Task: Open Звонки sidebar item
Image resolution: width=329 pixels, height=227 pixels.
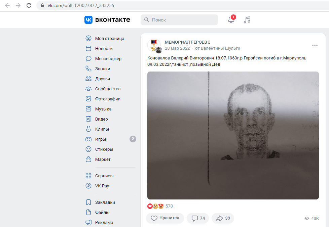Action: [103, 69]
